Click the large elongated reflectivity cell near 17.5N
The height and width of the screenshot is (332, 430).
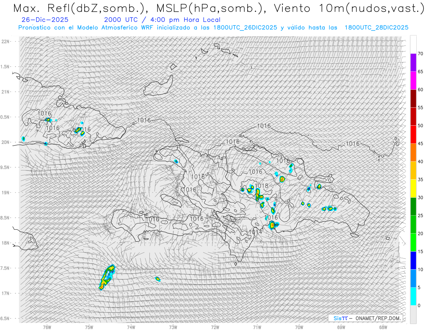click(107, 277)
